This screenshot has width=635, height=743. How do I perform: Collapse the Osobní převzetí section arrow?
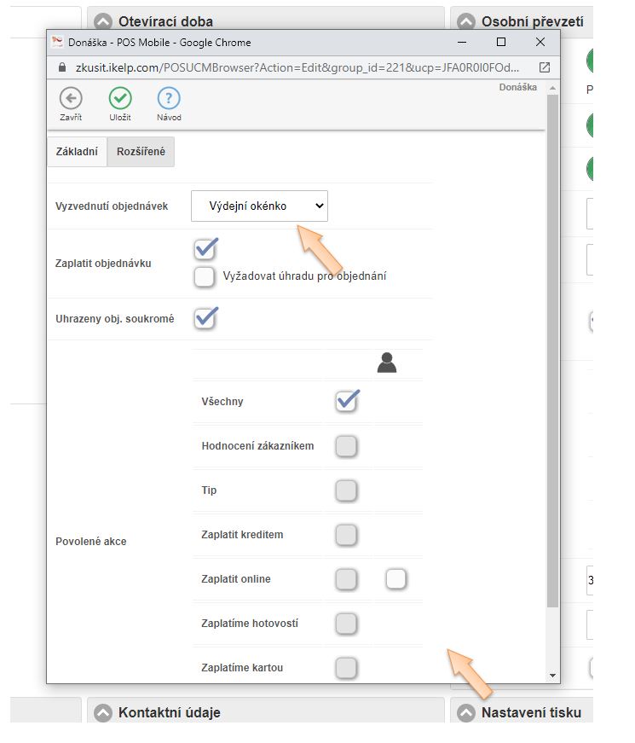(466, 21)
